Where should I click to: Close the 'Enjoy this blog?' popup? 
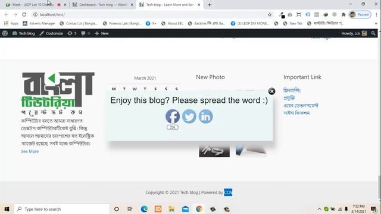coord(271,91)
